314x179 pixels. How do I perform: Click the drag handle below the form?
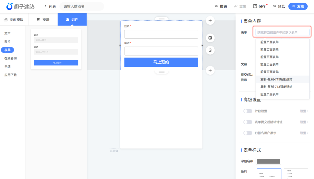162,72
